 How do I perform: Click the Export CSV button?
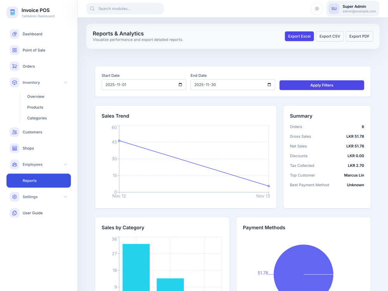coord(329,36)
